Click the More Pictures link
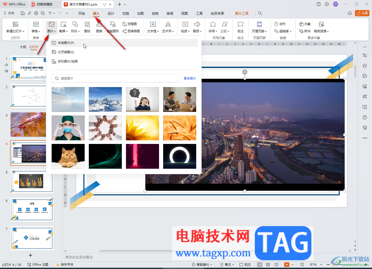Viewport: 372px width, 269px height. pyautogui.click(x=190, y=78)
